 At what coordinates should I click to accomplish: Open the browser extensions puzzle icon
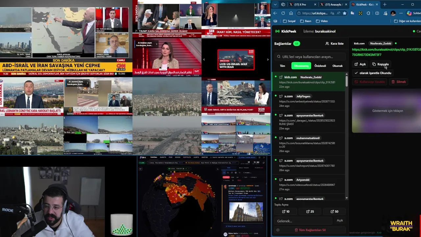tap(368, 13)
